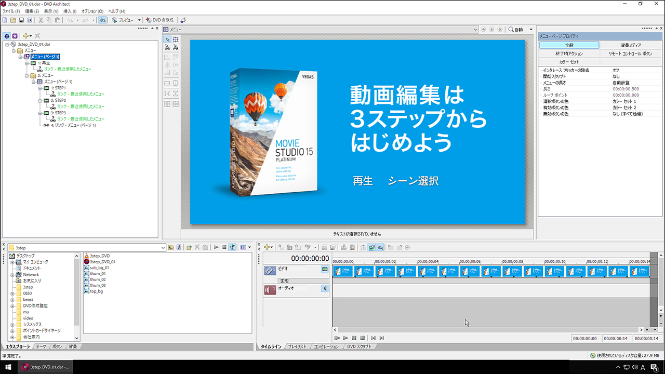Click the Make DVD (DVDの作成) button

click(161, 20)
